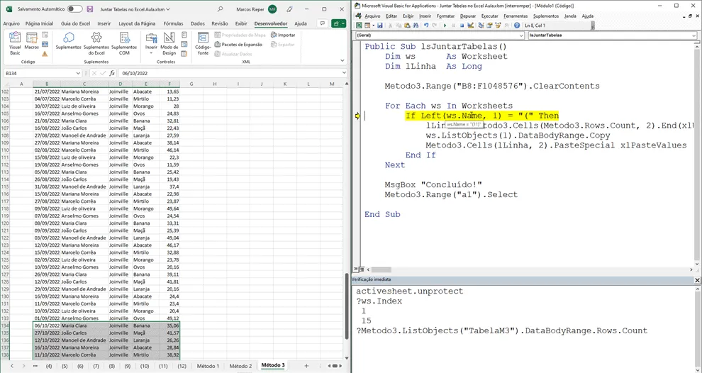
Task: Switch to the Dados ribbon tab
Action: [197, 23]
